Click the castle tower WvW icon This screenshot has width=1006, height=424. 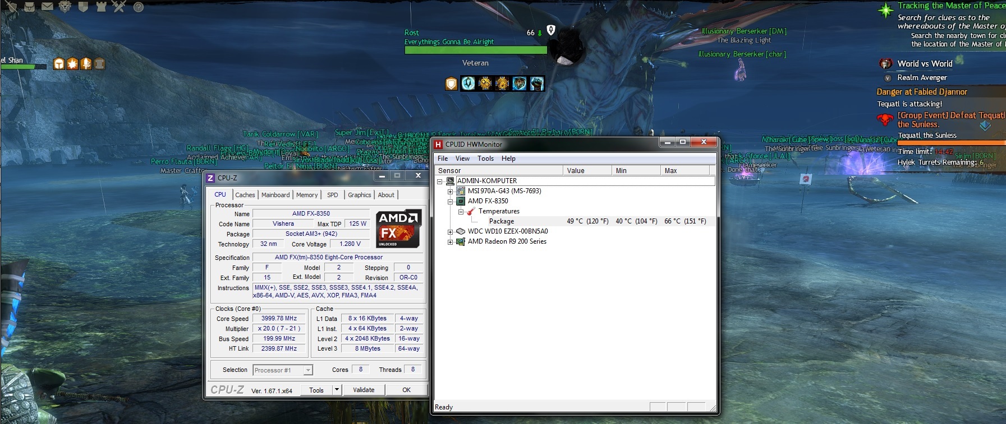(x=101, y=7)
